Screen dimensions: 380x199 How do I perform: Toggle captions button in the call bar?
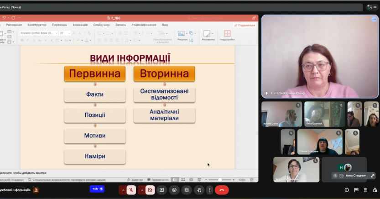pyautogui.click(x=186, y=190)
